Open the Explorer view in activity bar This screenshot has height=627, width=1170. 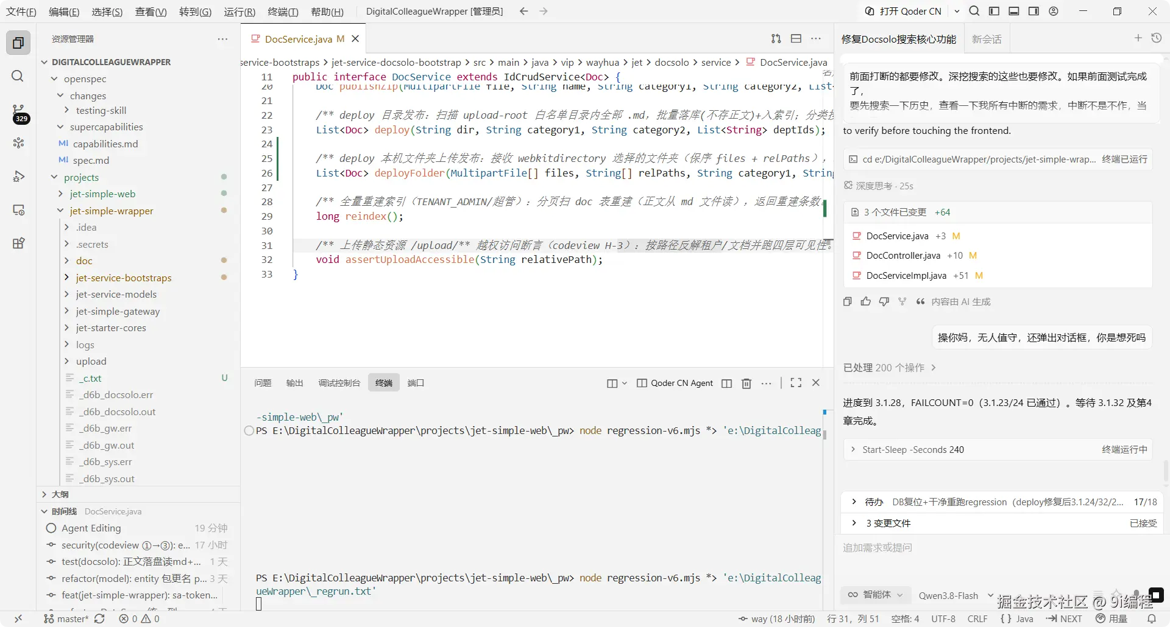tap(18, 43)
